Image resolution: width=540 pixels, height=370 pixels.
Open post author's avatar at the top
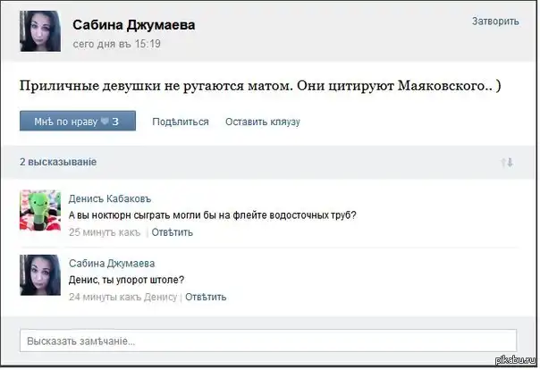40,33
